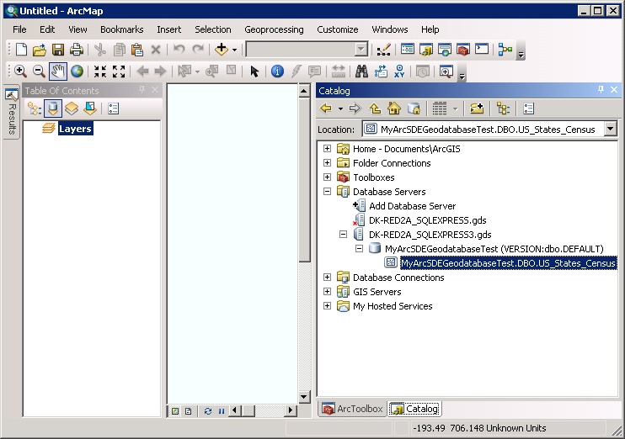Pause drawing with the pause button
Image resolution: width=625 pixels, height=439 pixels.
tap(222, 411)
